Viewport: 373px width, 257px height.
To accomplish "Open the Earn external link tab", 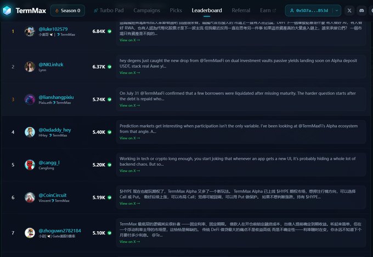I will tap(268, 10).
